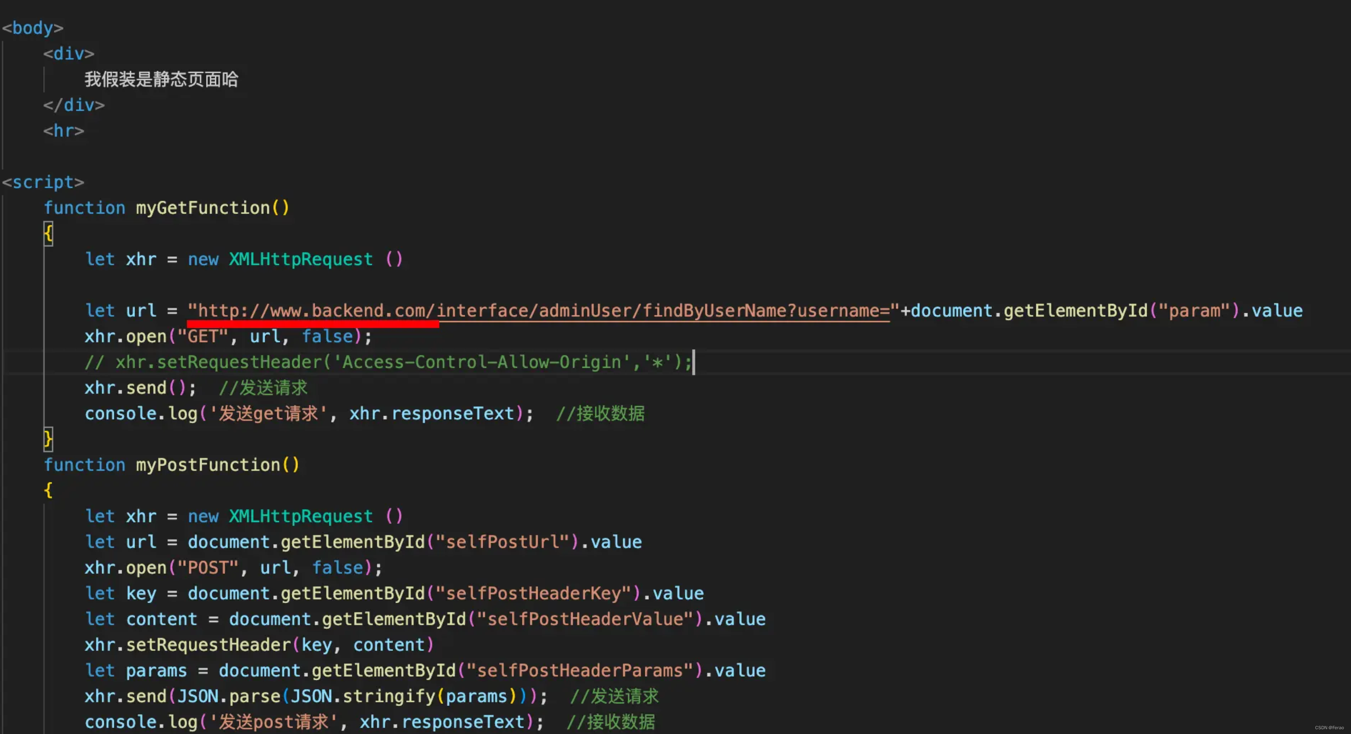Click the 接收数据 comment on the get log line
The width and height of the screenshot is (1351, 734).
600,414
